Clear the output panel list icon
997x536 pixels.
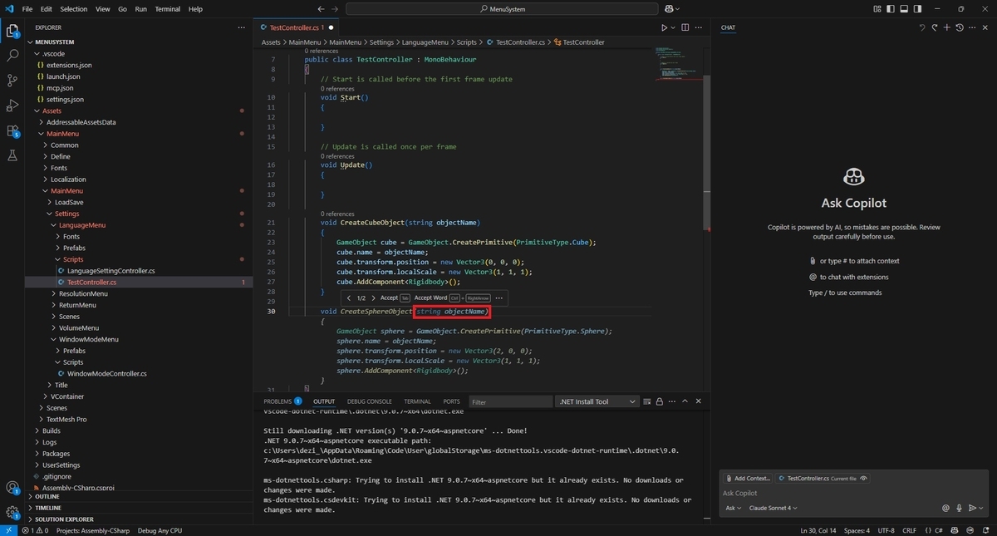coord(646,401)
